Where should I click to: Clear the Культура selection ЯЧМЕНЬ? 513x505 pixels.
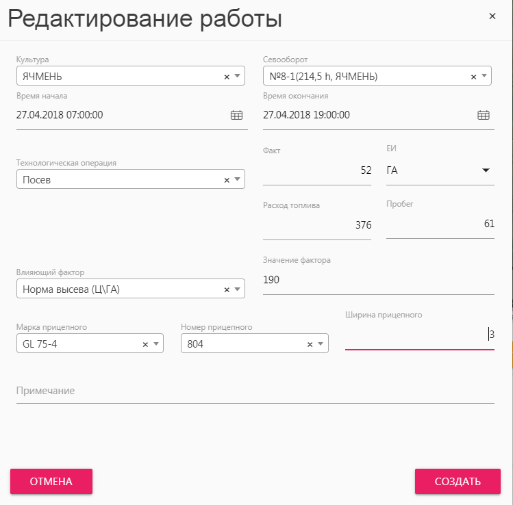click(x=227, y=77)
